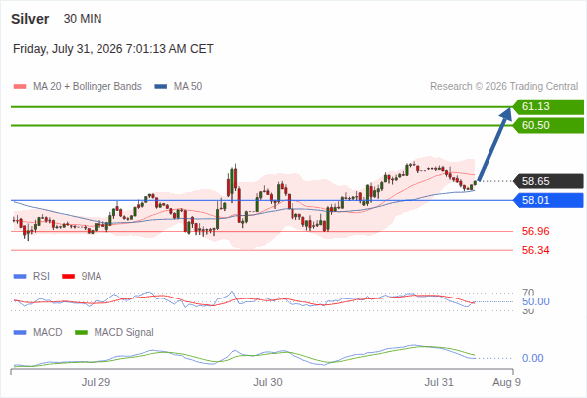Click the Trading Central research credit

503,87
